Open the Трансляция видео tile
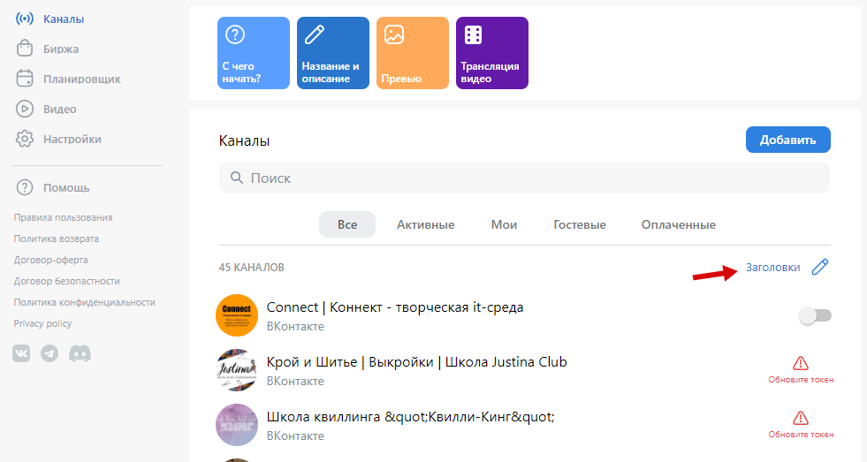 point(492,53)
